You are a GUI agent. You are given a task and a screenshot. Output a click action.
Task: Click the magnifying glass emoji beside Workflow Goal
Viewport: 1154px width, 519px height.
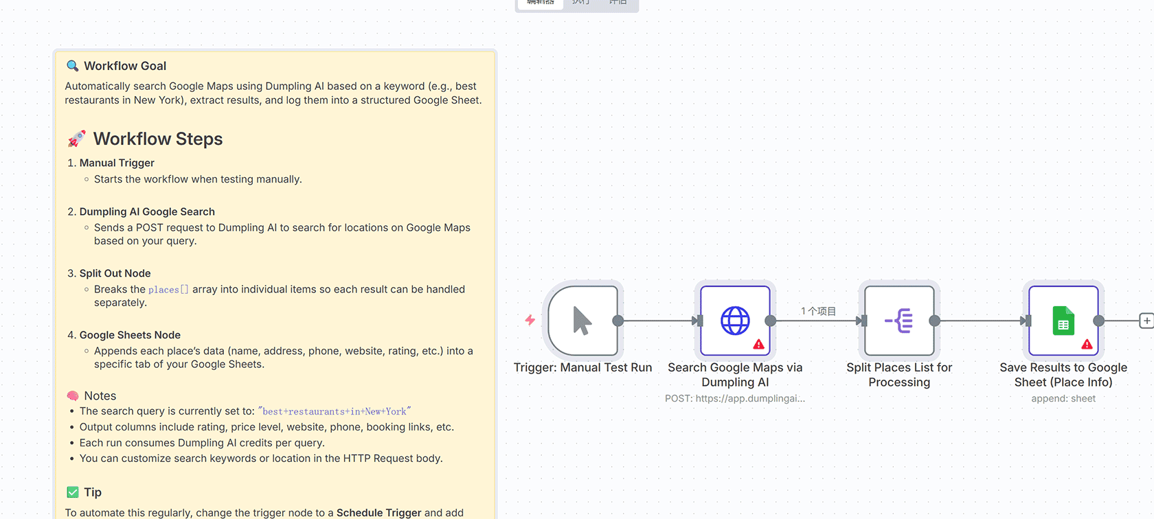72,66
